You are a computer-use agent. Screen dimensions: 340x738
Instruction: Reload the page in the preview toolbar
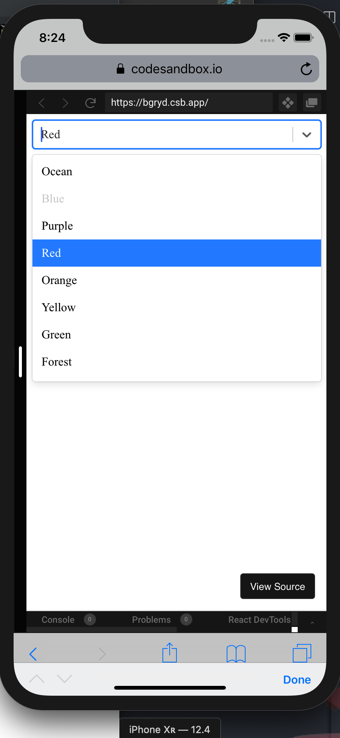90,102
